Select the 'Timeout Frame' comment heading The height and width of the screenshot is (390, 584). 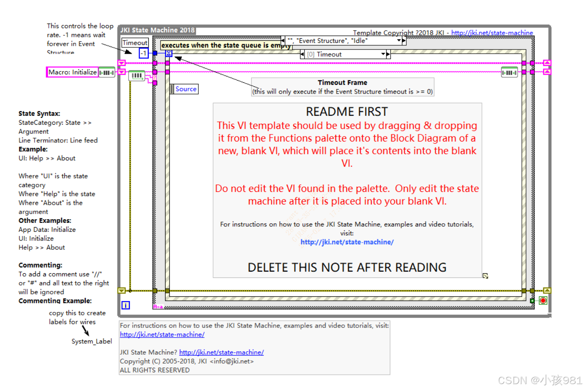(342, 83)
